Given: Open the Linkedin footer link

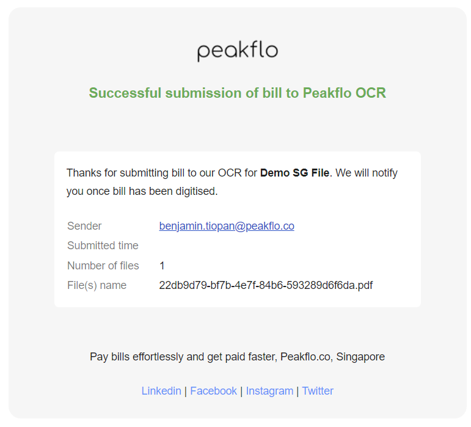Looking at the screenshot, I should (161, 391).
